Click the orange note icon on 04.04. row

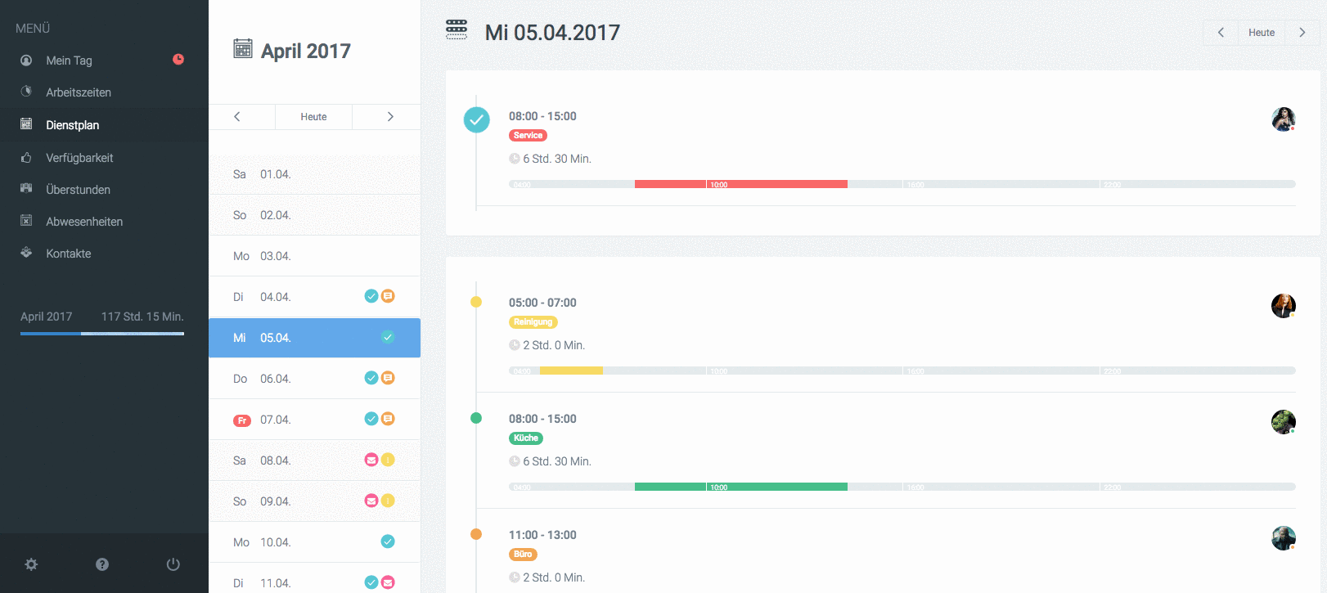click(x=388, y=296)
